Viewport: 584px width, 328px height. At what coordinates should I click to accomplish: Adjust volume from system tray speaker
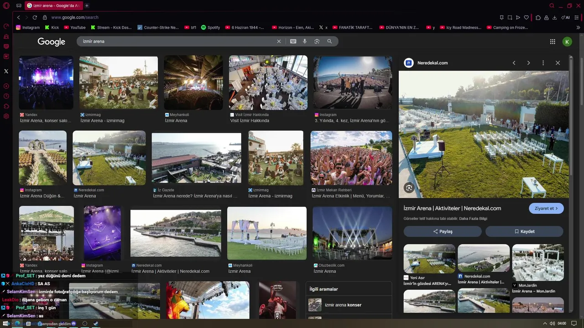[552, 323]
